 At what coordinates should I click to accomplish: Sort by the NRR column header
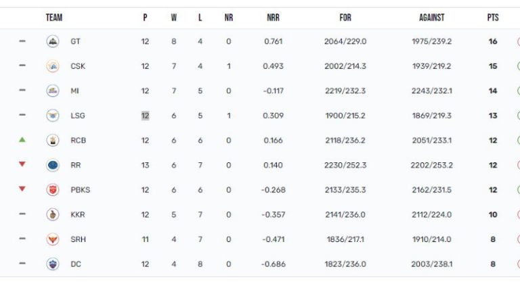pyautogui.click(x=274, y=18)
